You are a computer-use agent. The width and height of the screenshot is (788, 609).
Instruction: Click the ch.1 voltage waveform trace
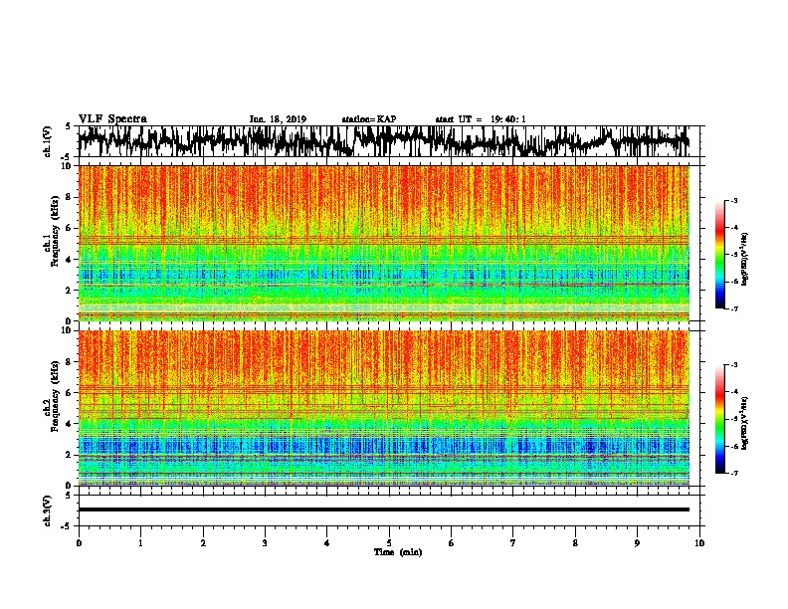(x=383, y=140)
